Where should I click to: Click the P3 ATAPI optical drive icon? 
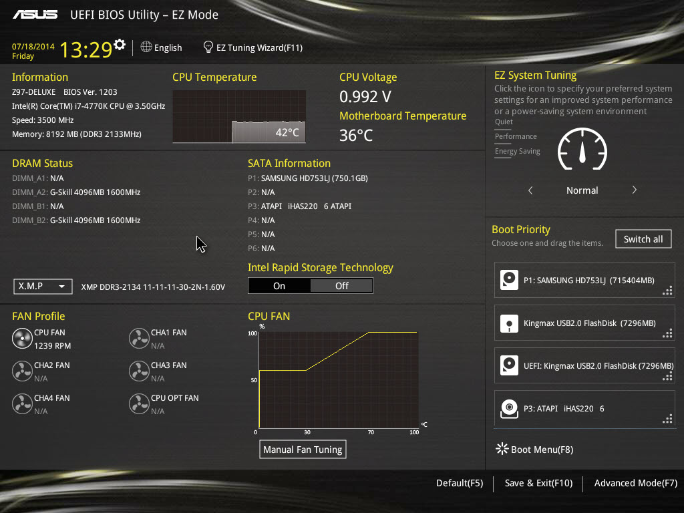pos(509,409)
